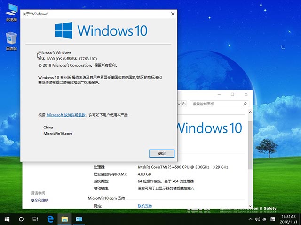The image size is (301, 225).
Task: Click the China licensee text
Action: (x=48, y=127)
